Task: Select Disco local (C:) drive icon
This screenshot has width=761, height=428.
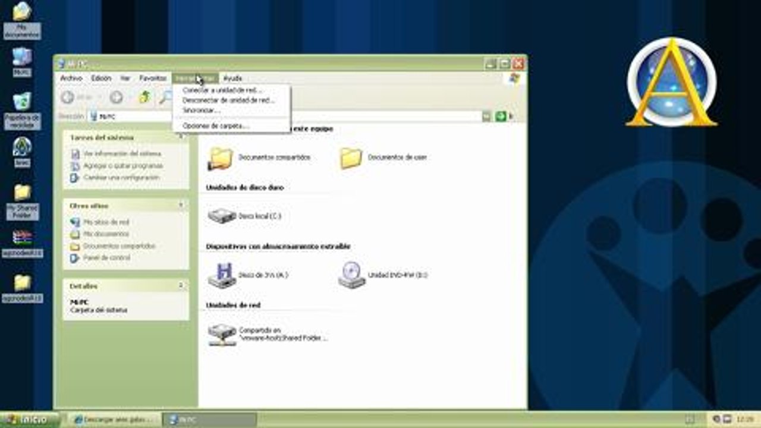Action: coord(222,216)
